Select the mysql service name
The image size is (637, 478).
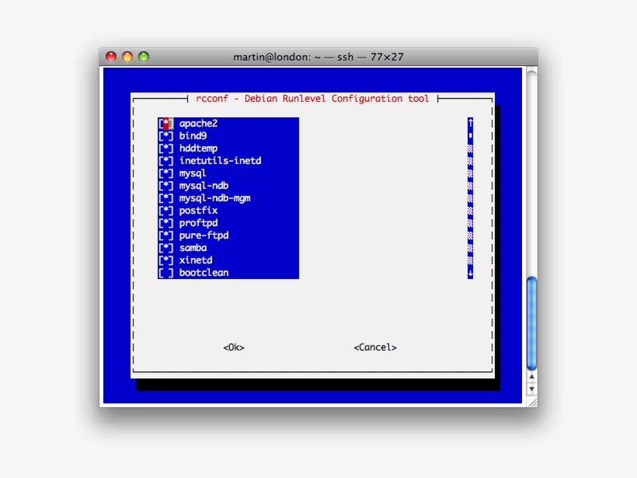(193, 173)
